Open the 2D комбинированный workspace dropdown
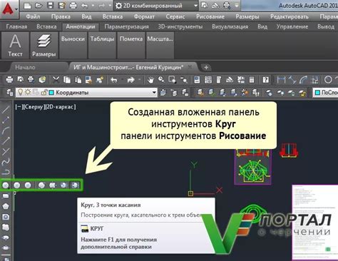The height and width of the screenshot is (261, 338). (x=157, y=6)
